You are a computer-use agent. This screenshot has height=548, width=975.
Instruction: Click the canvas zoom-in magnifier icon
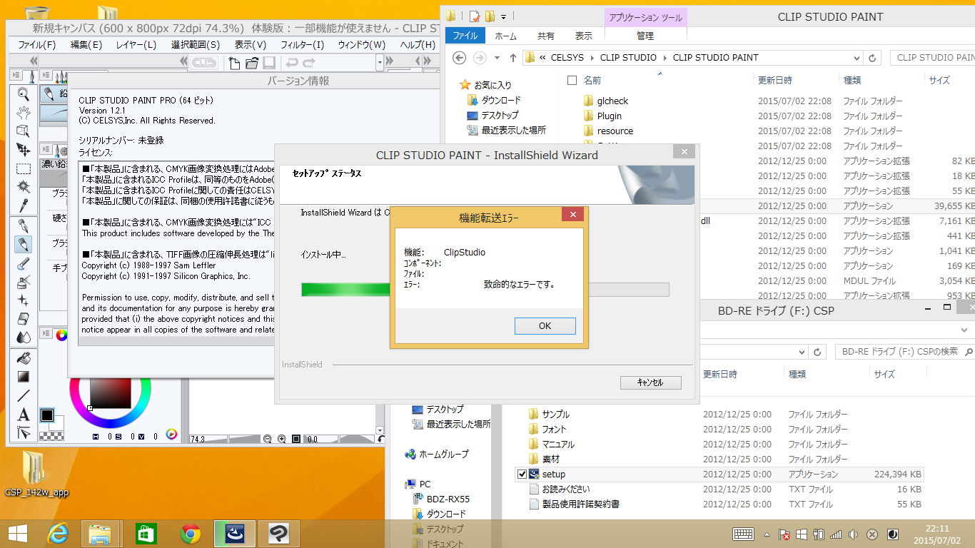(x=283, y=440)
